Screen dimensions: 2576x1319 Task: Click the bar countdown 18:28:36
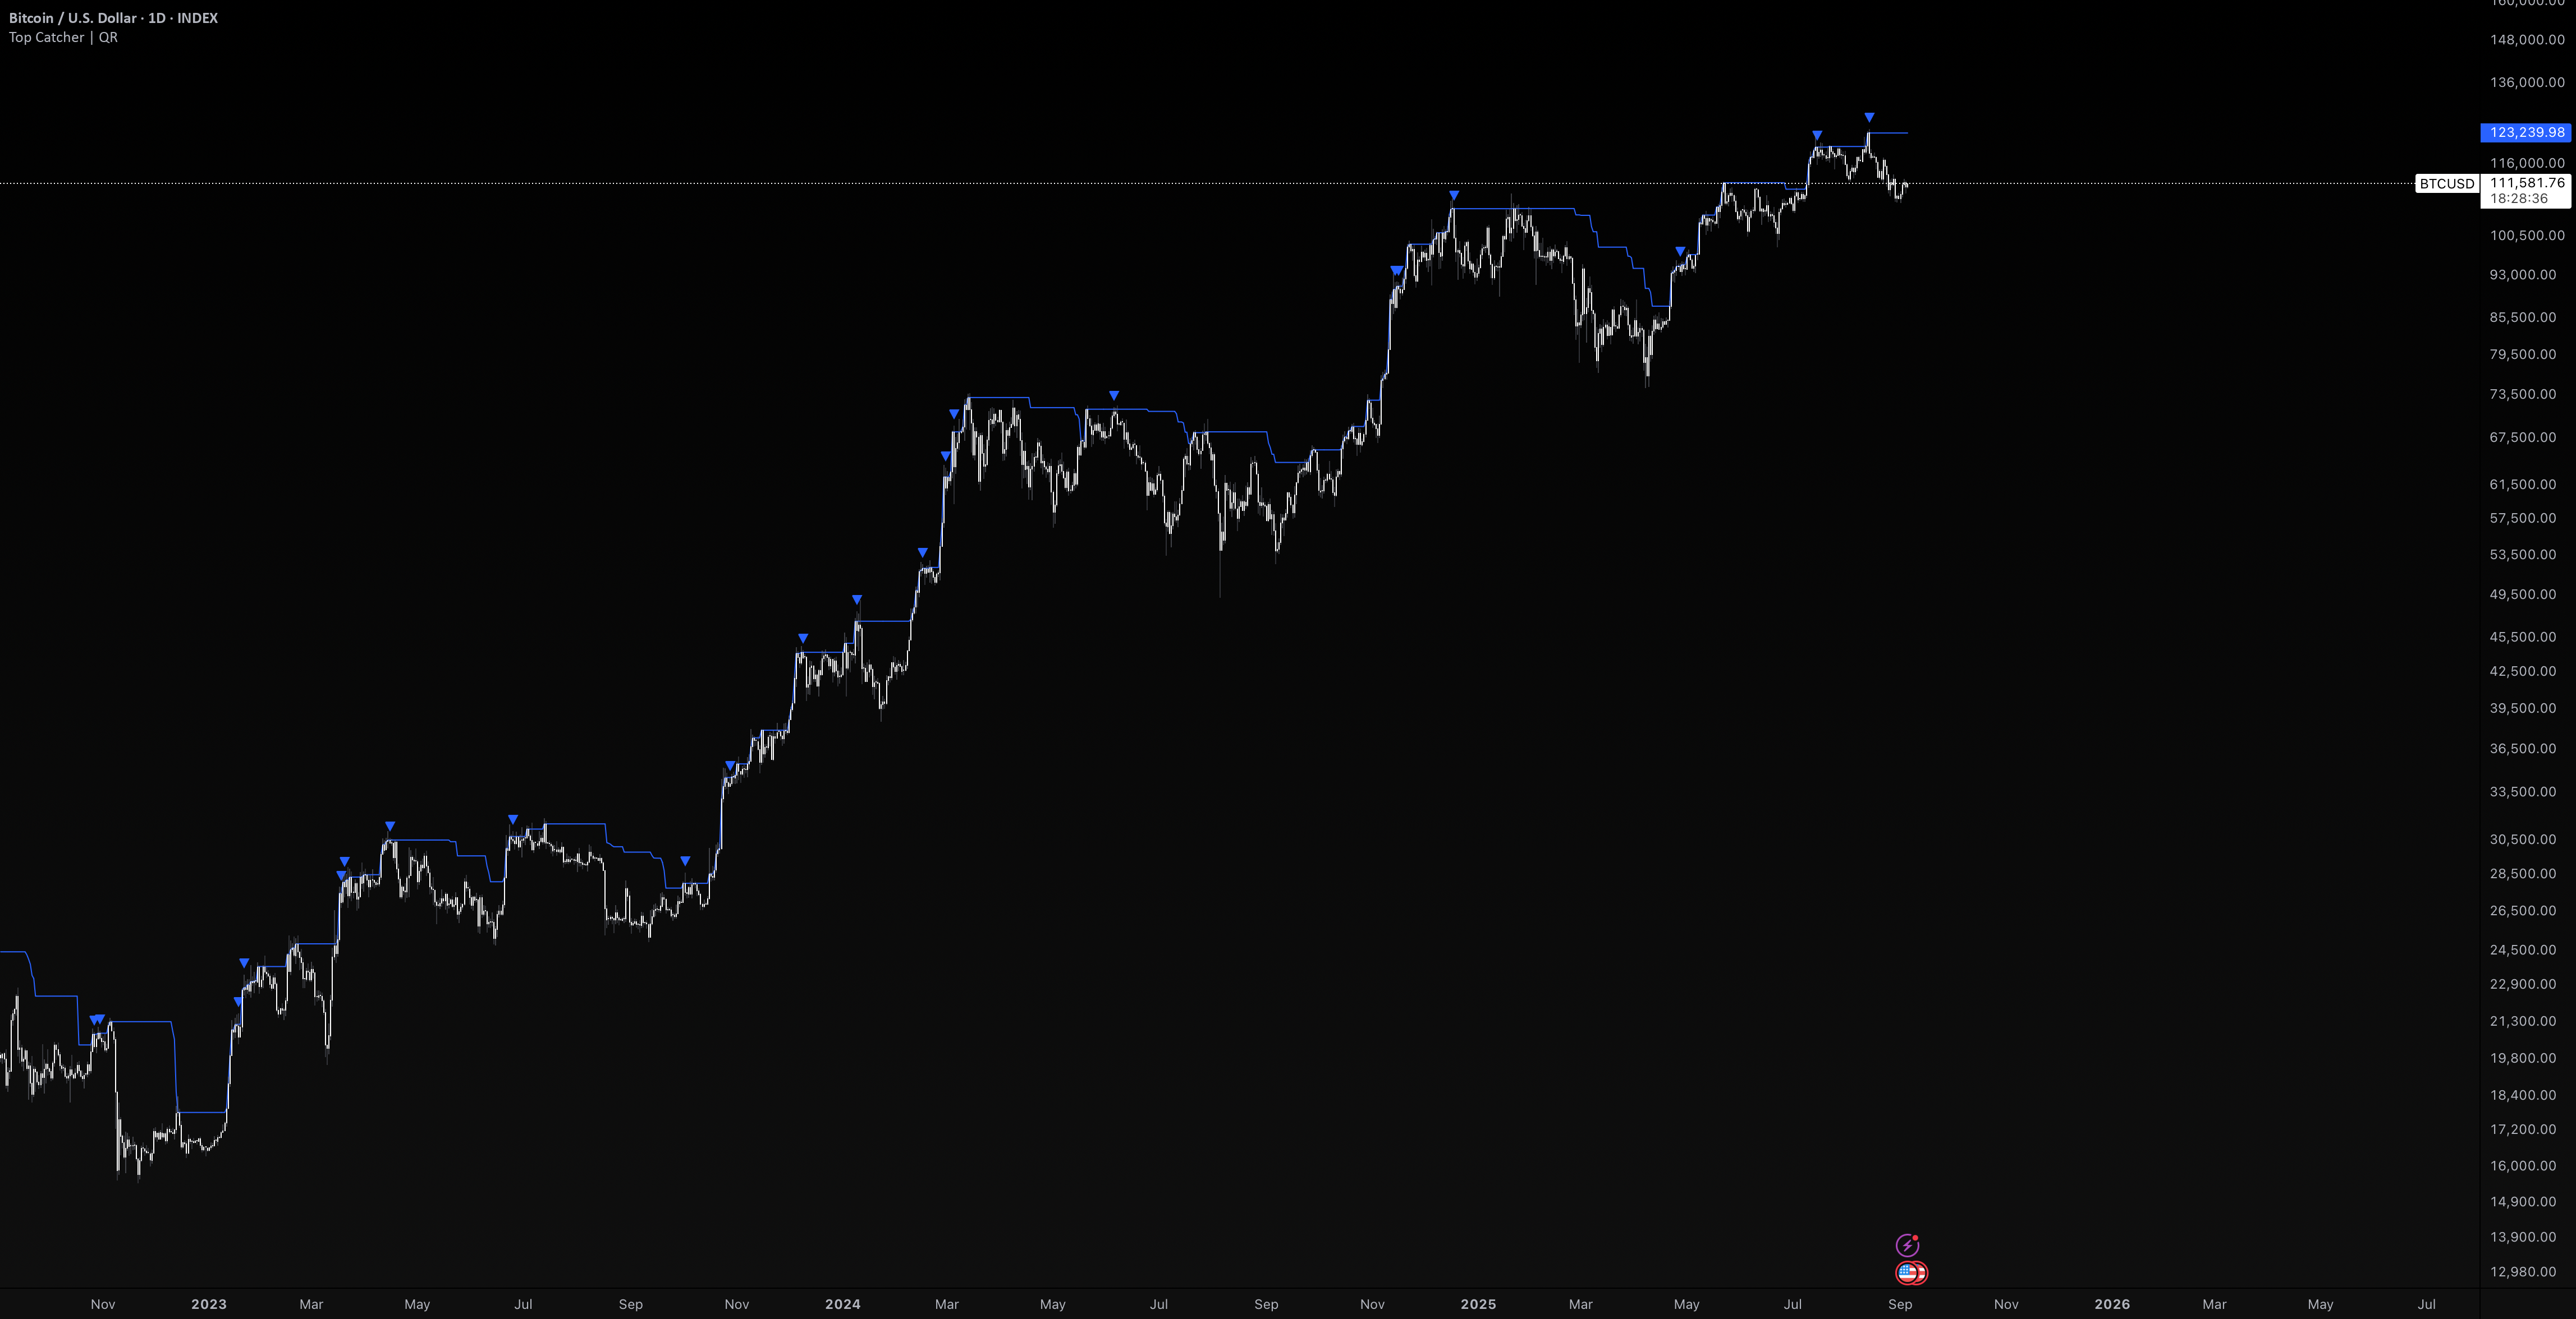2518,199
